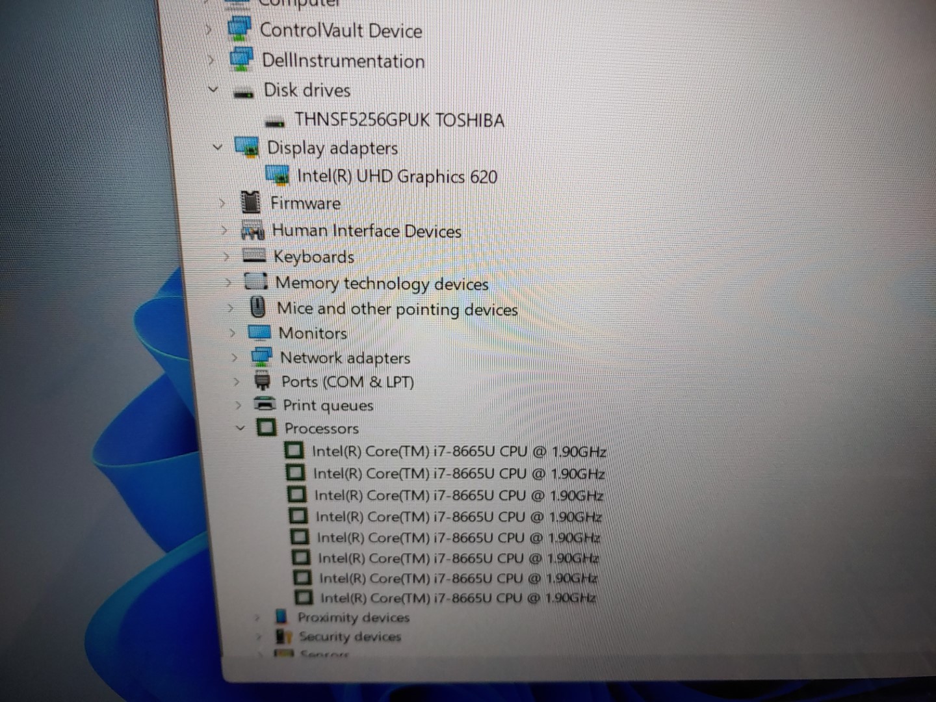Select the Intel(R) UHD Graphics 620 label
The image size is (936, 702).
[397, 176]
